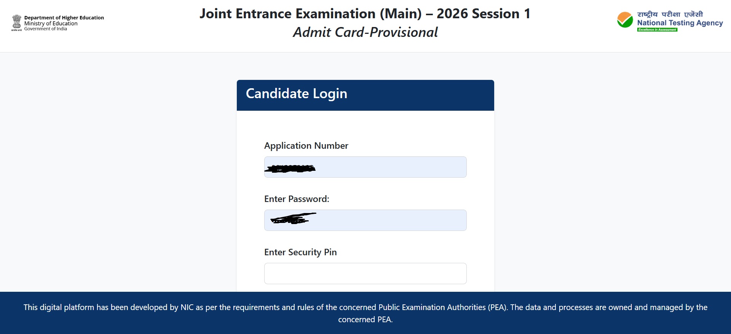Click the Application Number label

coord(306,145)
